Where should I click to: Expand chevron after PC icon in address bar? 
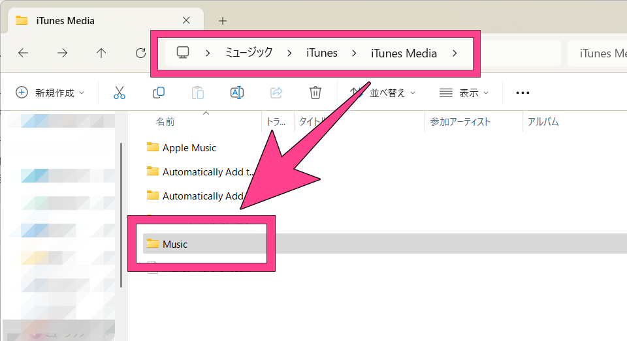[x=208, y=53]
